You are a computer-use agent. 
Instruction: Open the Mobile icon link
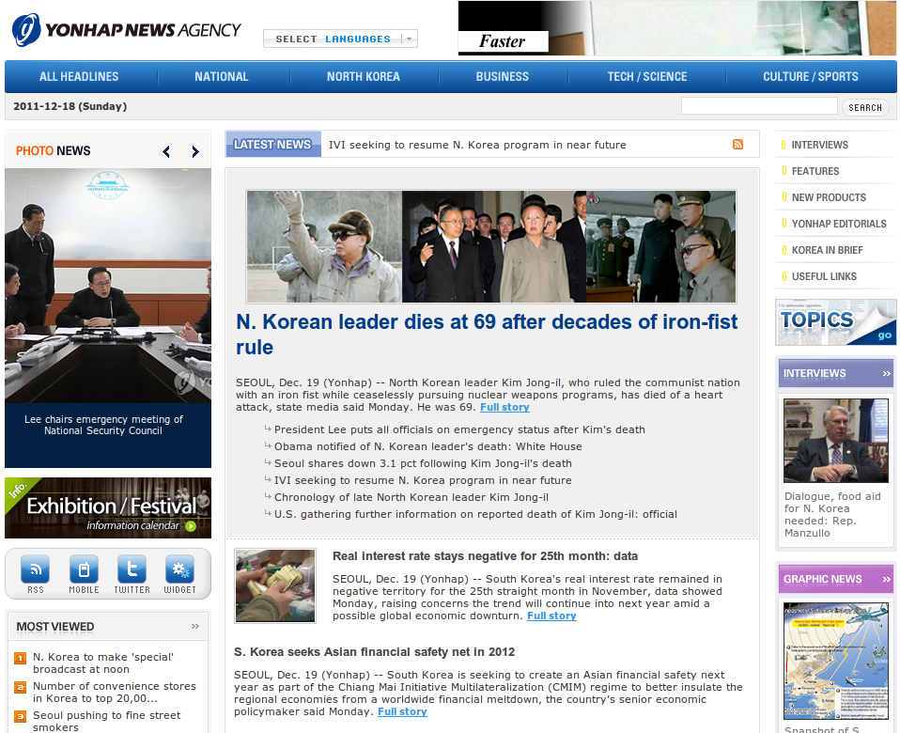tap(84, 570)
